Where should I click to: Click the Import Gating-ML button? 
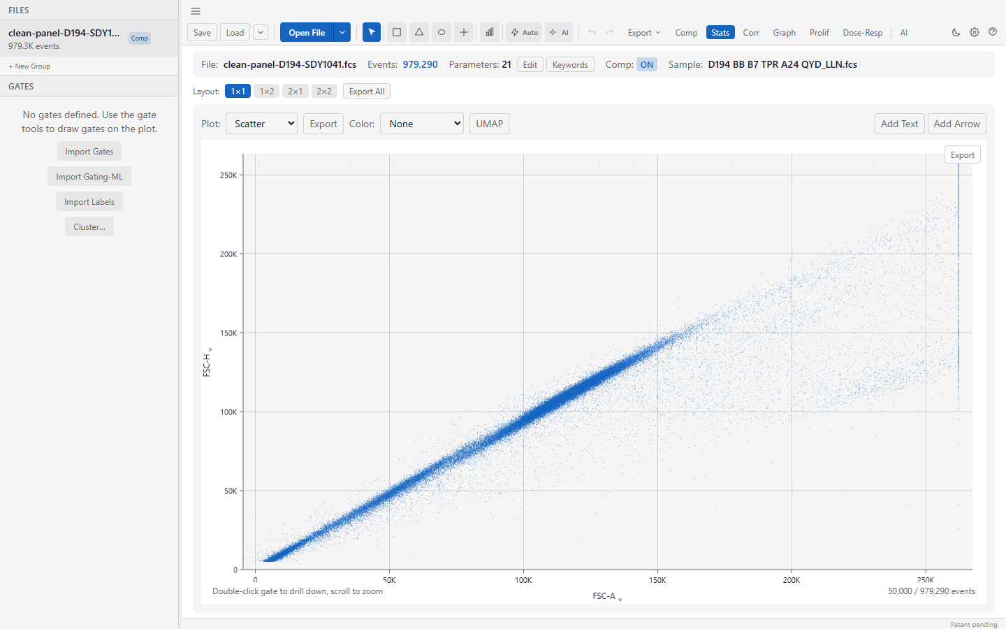[89, 177]
